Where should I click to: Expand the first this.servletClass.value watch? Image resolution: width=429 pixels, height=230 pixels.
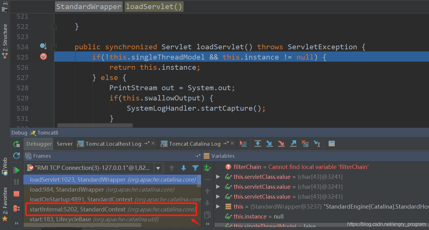pos(218,177)
